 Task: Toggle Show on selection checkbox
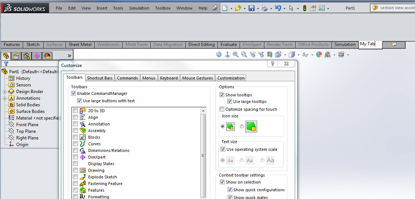click(222, 182)
